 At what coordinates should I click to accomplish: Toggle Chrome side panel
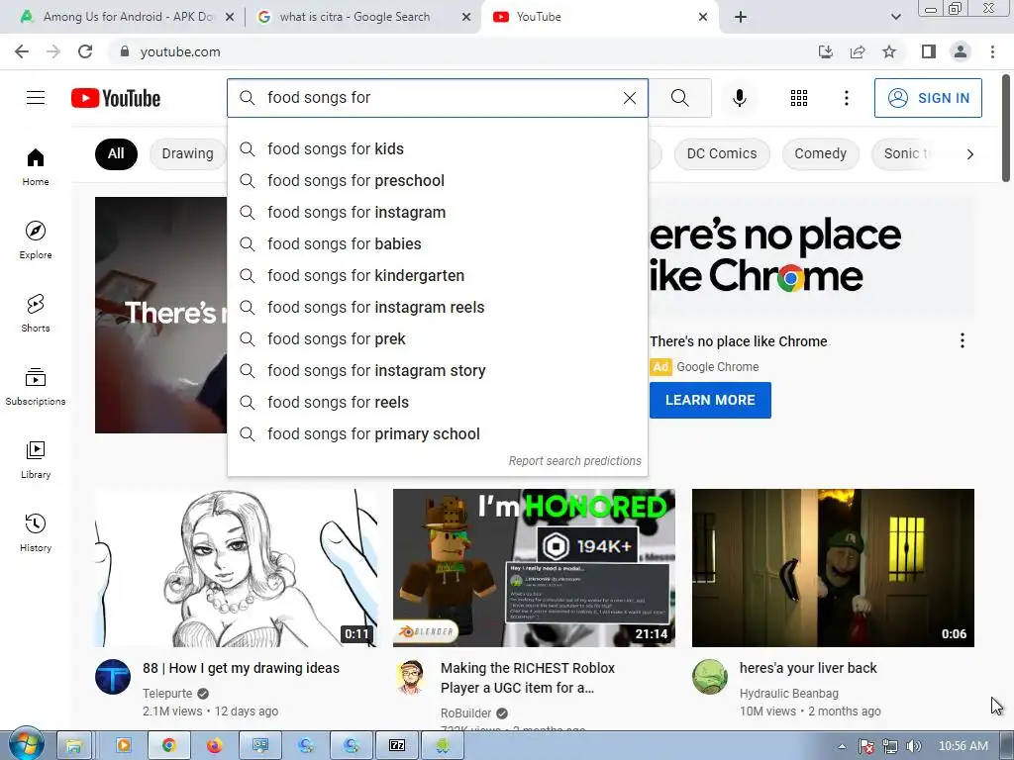click(x=929, y=51)
